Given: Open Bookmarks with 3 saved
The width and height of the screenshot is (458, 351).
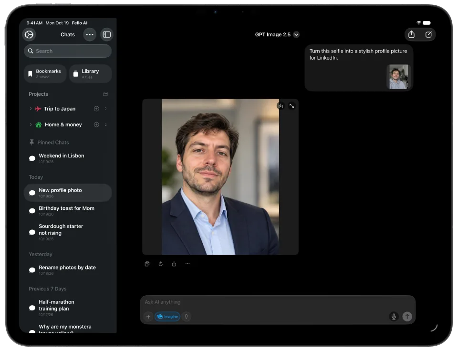Looking at the screenshot, I should [x=45, y=73].
